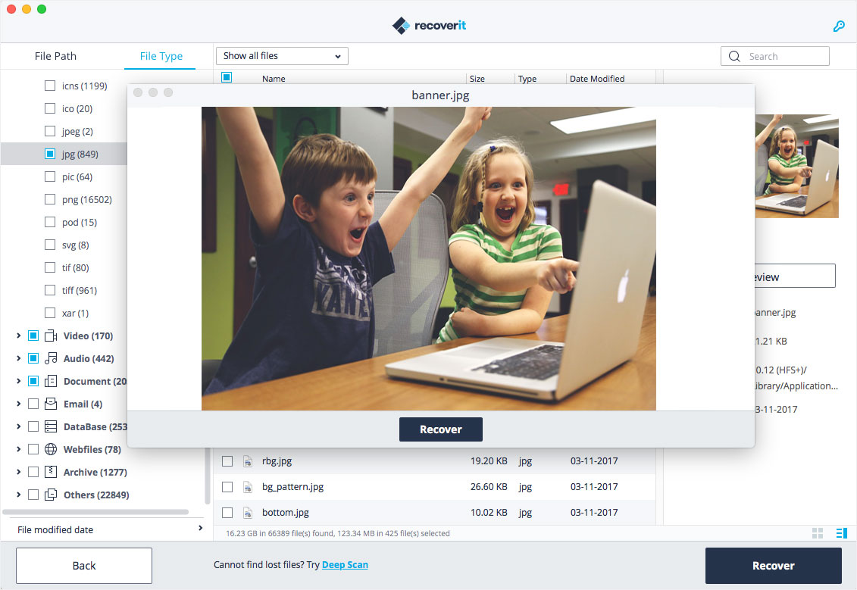Select the File Type tab
Viewport: 857px width, 590px height.
(x=161, y=56)
